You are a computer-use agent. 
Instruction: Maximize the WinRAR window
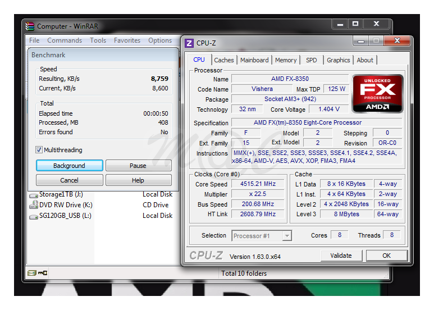(x=355, y=24)
